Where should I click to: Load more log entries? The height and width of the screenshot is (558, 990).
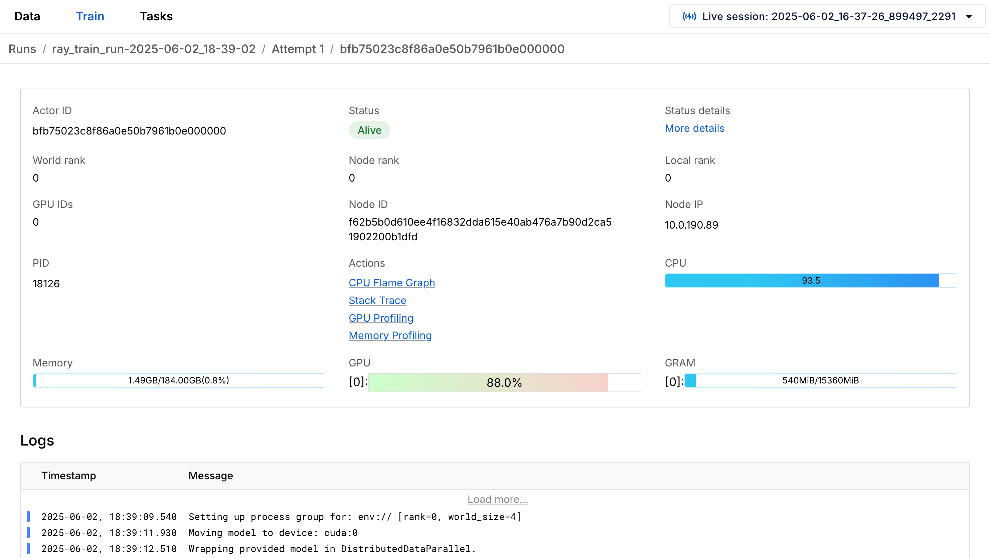(x=498, y=499)
